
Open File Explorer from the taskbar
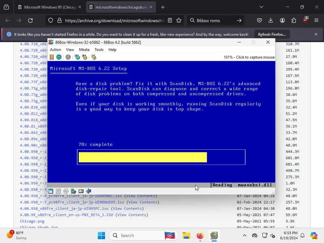click(186, 235)
